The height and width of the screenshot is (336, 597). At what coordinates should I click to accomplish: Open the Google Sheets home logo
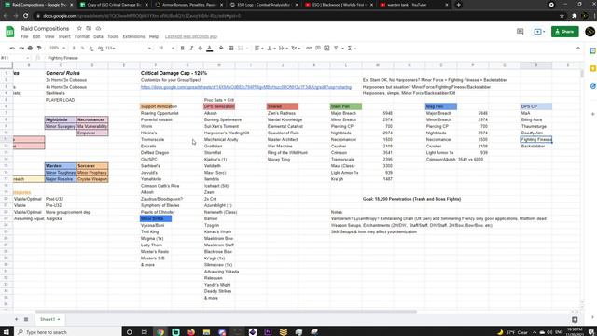(x=10, y=32)
